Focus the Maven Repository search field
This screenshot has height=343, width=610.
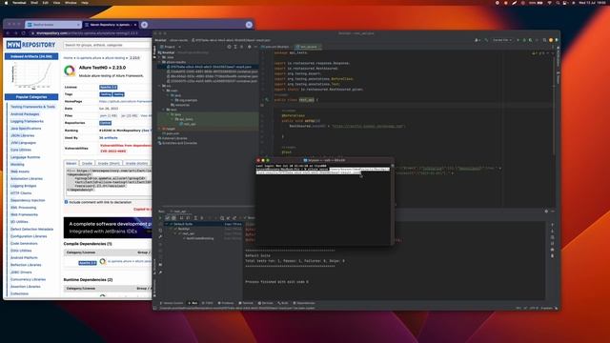click(107, 45)
